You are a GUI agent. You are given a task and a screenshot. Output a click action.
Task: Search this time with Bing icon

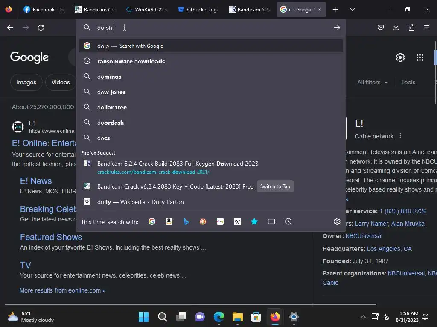tap(186, 221)
